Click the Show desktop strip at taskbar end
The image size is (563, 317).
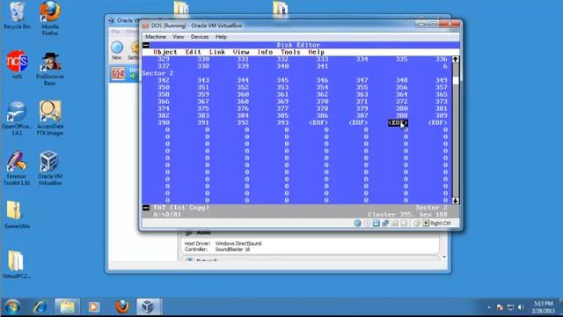pyautogui.click(x=560, y=307)
